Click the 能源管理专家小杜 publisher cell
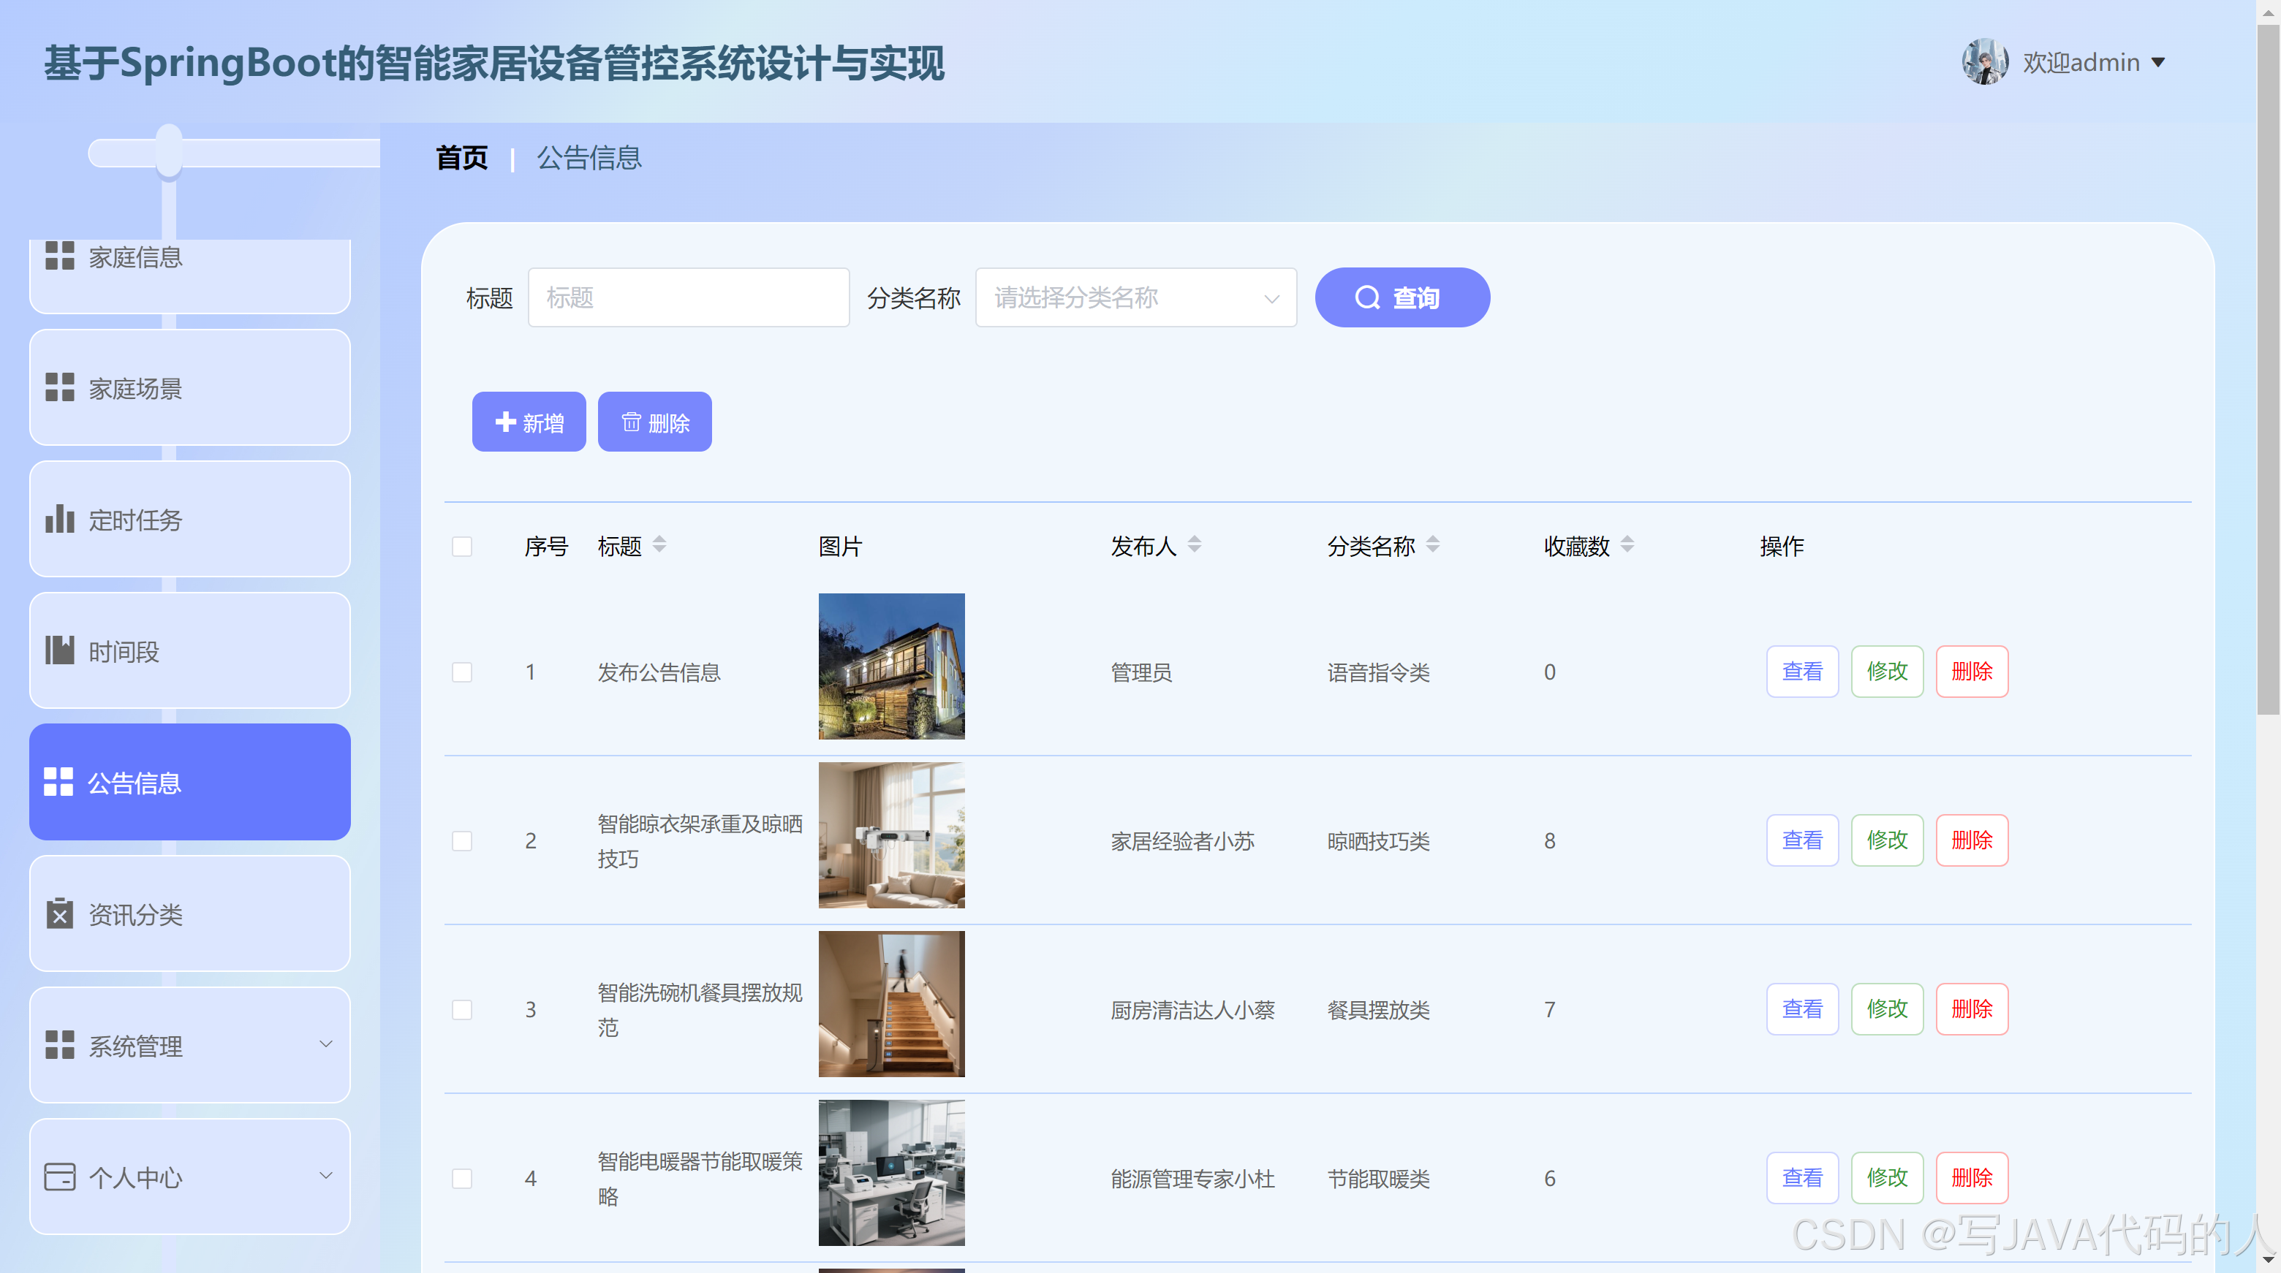This screenshot has width=2281, height=1273. (x=1192, y=1179)
